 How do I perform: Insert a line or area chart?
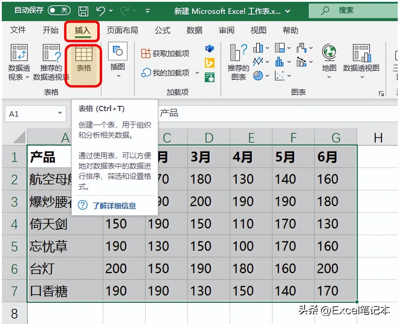[x=258, y=62]
